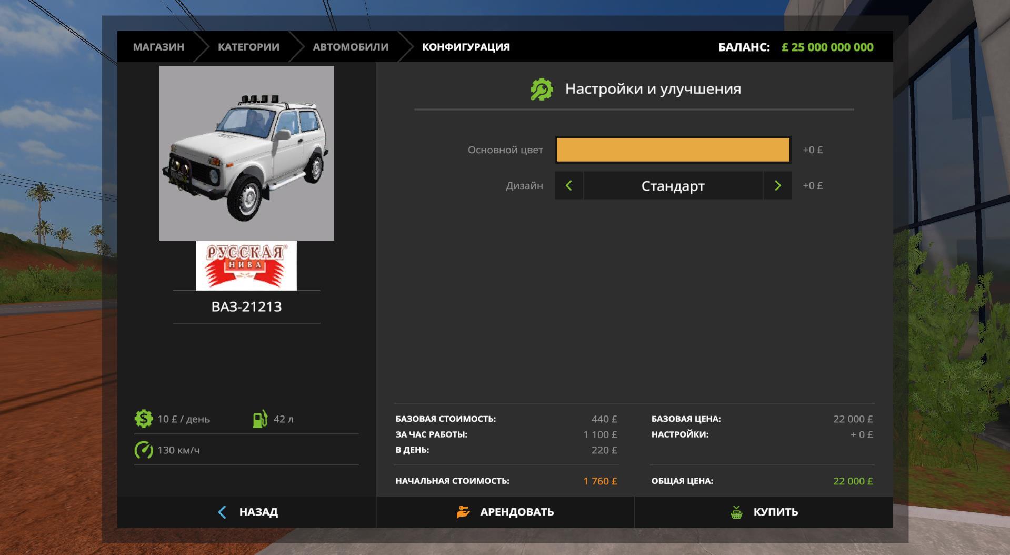The image size is (1010, 555).
Task: Click the Русская Нива brand logo
Action: click(246, 265)
